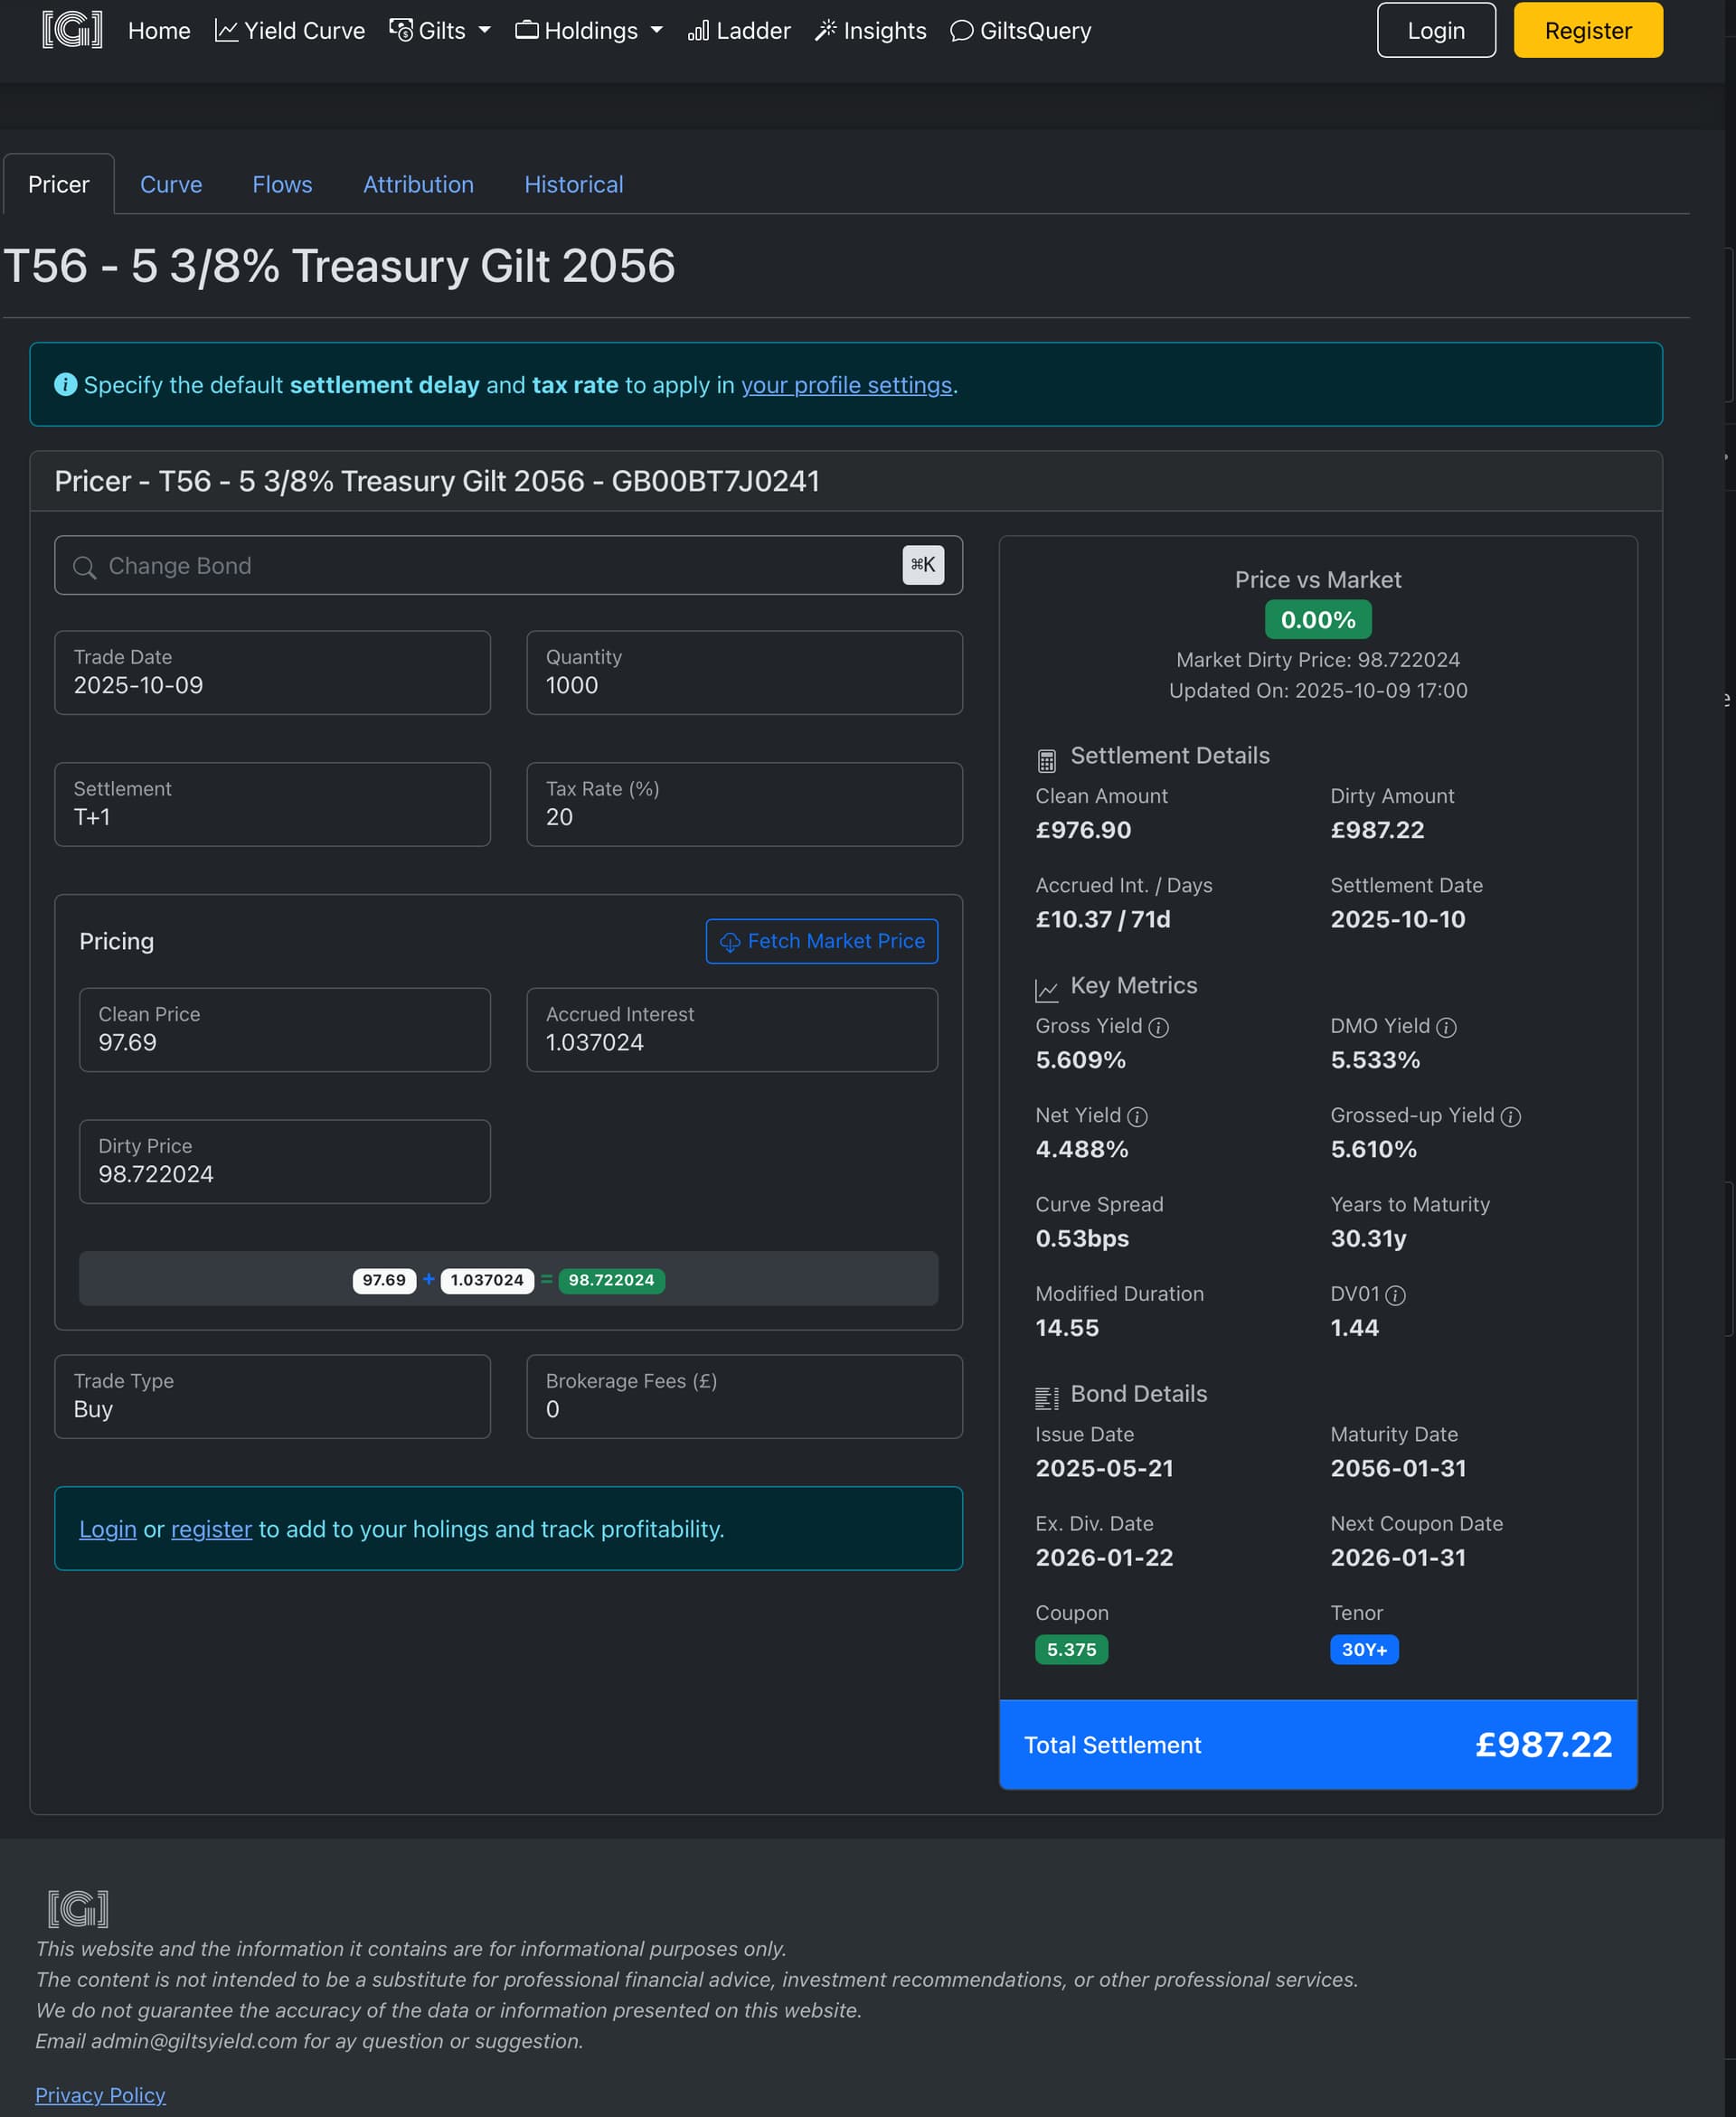The height and width of the screenshot is (2117, 1736).
Task: Expand the Holdings dropdown menu
Action: pos(589,31)
